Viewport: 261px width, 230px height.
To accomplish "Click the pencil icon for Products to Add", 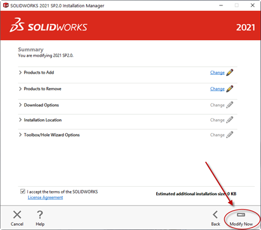I will 230,72.
